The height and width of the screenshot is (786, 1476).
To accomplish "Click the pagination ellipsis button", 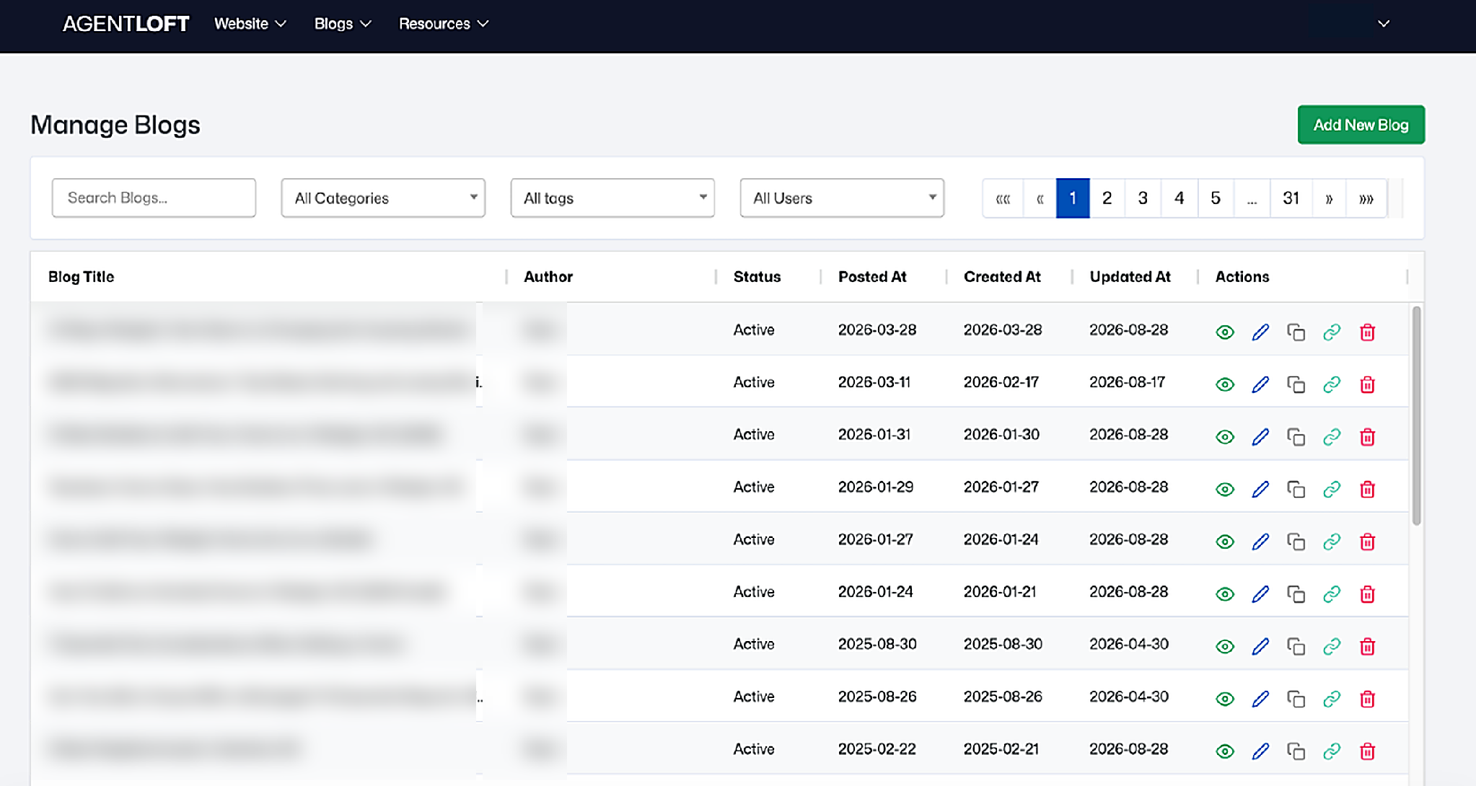I will [1252, 198].
